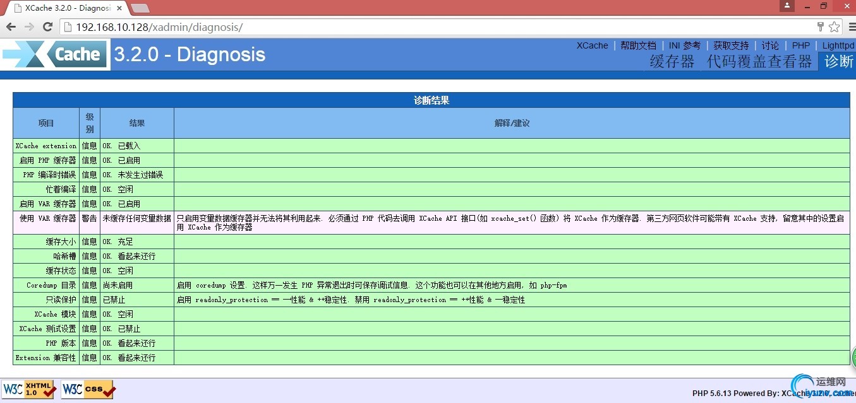Click the 尚未启用 result cell
The image size is (856, 403).
pyautogui.click(x=137, y=285)
